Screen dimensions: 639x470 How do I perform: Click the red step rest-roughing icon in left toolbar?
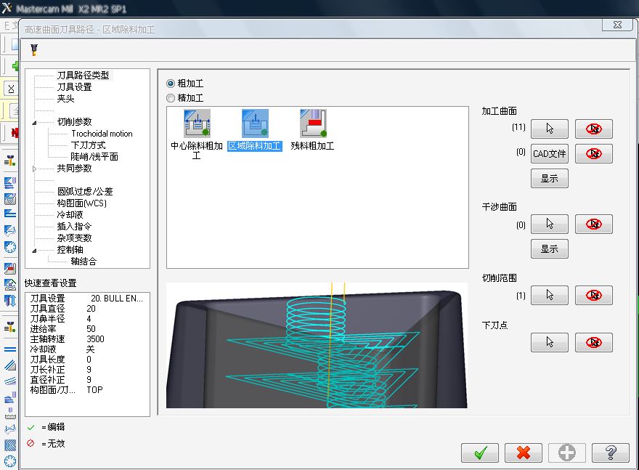click(x=9, y=268)
